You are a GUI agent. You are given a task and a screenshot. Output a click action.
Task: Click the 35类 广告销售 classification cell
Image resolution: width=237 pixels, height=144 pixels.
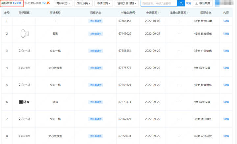coord(203,51)
